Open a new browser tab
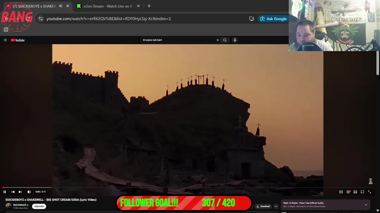This screenshot has width=380, height=213. pos(149,6)
